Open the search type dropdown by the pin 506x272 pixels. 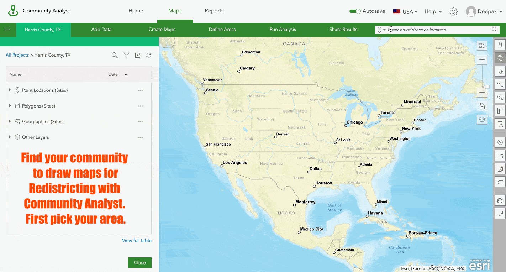point(384,30)
